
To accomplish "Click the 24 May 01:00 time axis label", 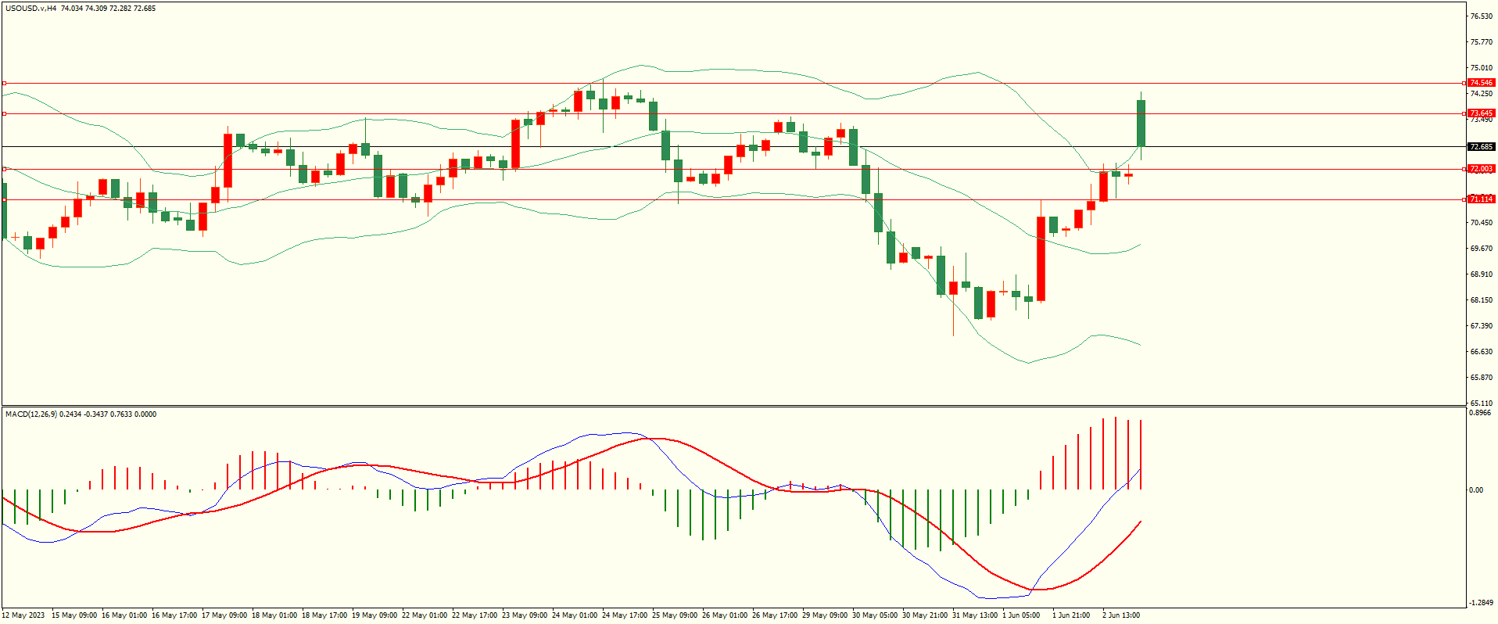I will point(575,615).
